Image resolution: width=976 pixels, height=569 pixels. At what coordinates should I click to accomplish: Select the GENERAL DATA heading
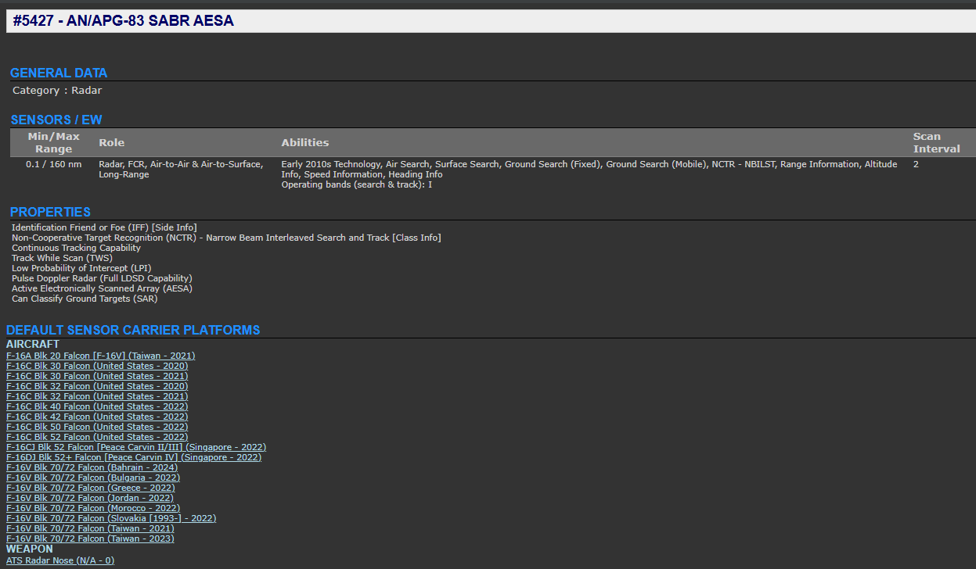click(59, 73)
